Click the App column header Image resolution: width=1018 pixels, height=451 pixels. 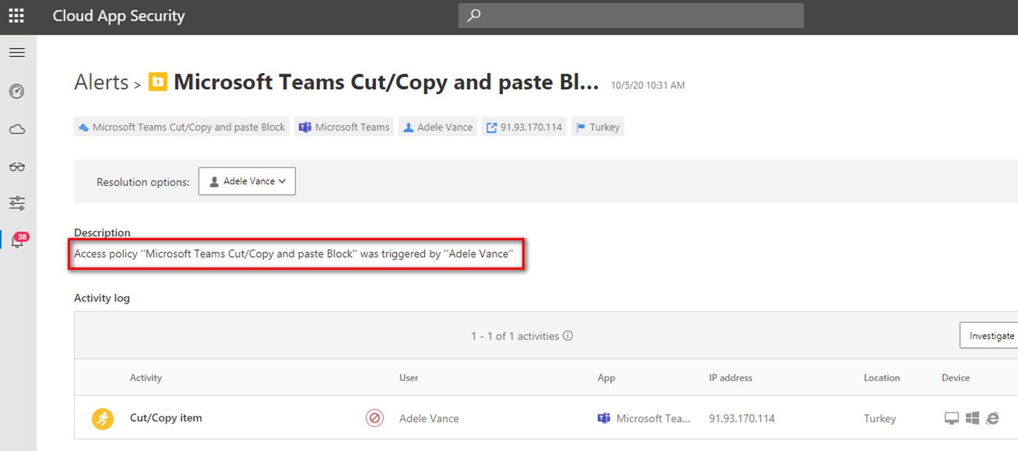click(606, 378)
